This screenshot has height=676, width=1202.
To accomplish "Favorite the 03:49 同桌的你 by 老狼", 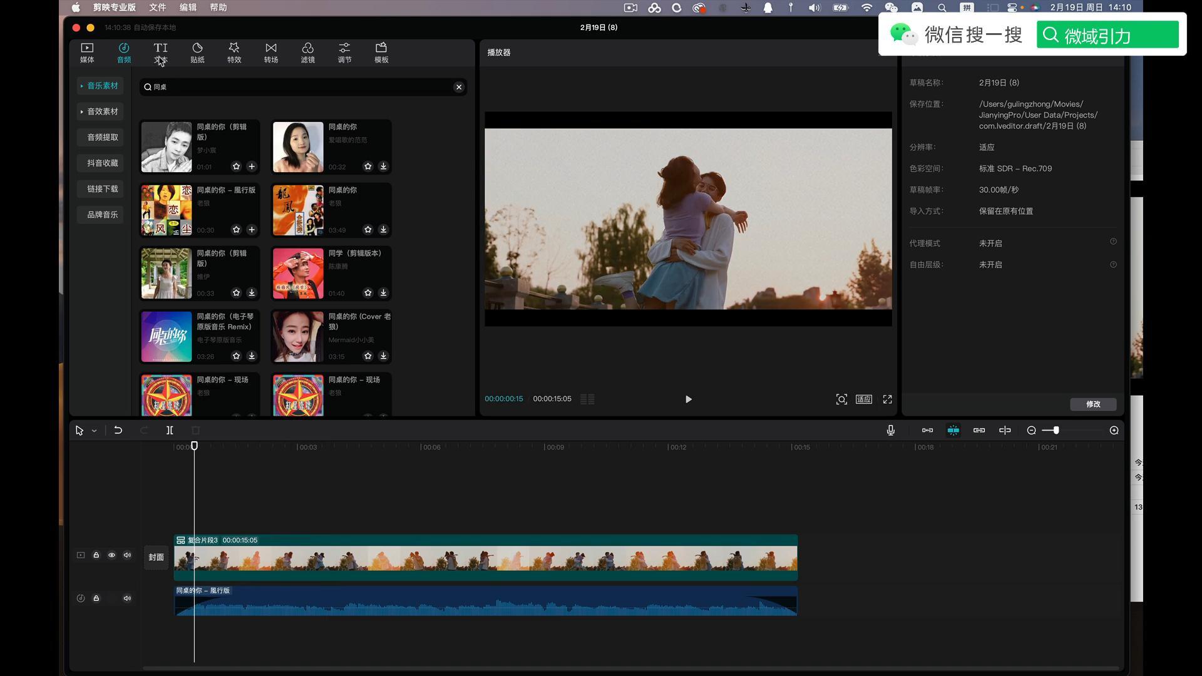I will 368,230.
